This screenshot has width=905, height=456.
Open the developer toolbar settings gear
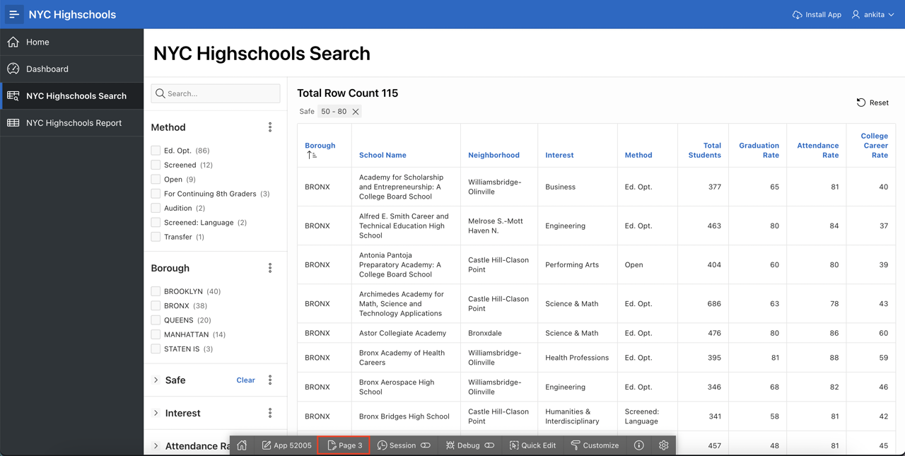(663, 445)
